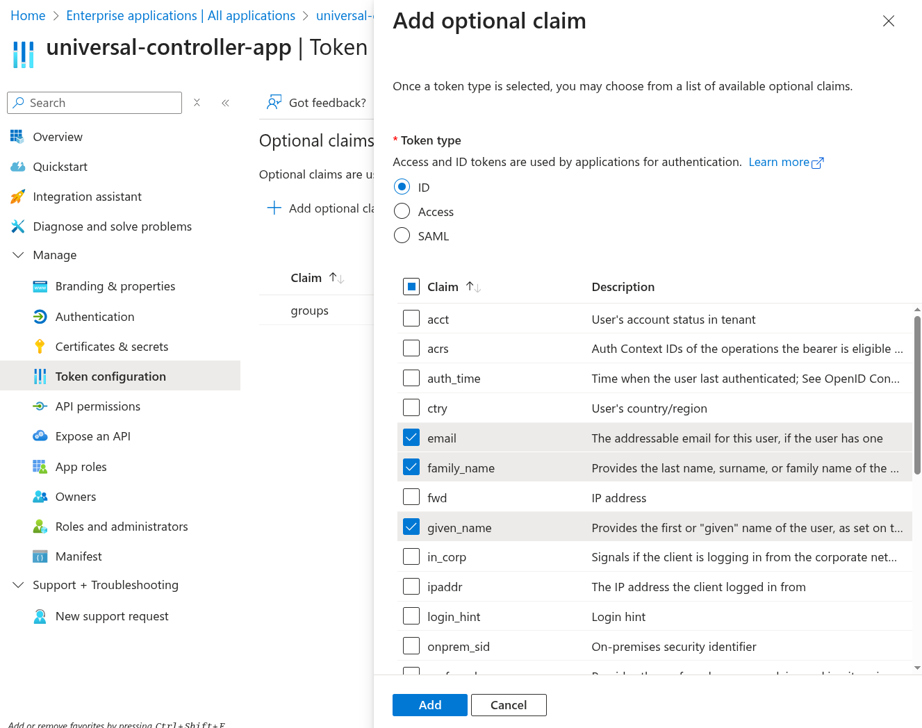Click the Certificates & secrets key icon
Image resolution: width=922 pixels, height=728 pixels.
pos(40,347)
